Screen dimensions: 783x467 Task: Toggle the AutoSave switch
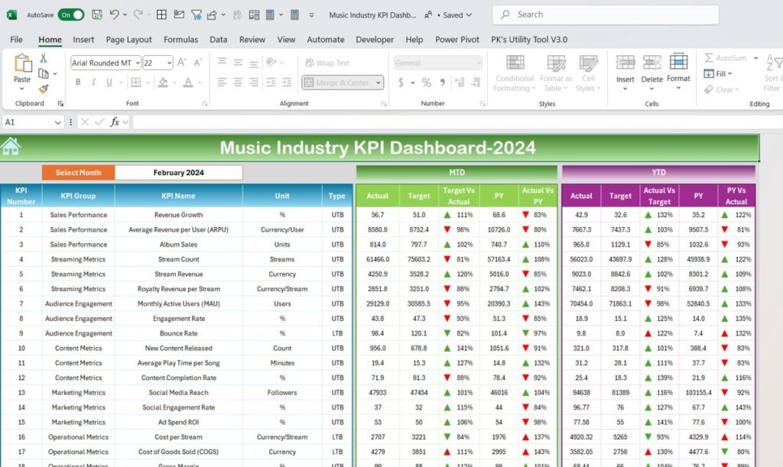71,15
